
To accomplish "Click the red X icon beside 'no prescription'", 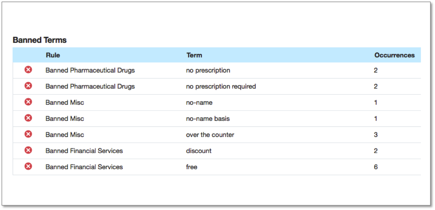I will [28, 70].
